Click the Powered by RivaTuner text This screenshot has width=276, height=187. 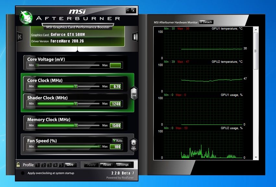tap(120, 178)
